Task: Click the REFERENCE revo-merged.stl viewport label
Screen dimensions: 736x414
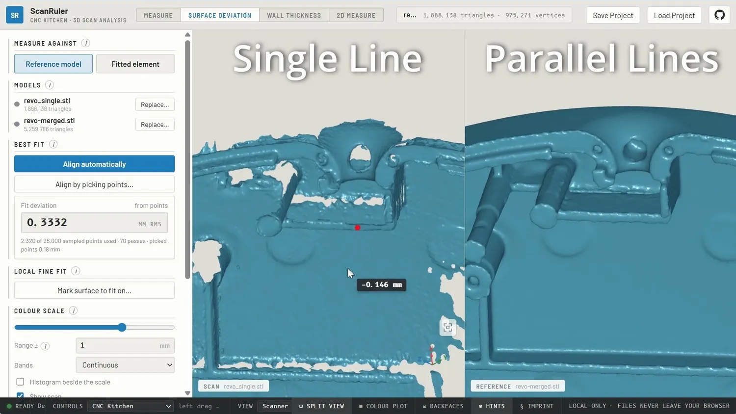Action: coord(518,387)
